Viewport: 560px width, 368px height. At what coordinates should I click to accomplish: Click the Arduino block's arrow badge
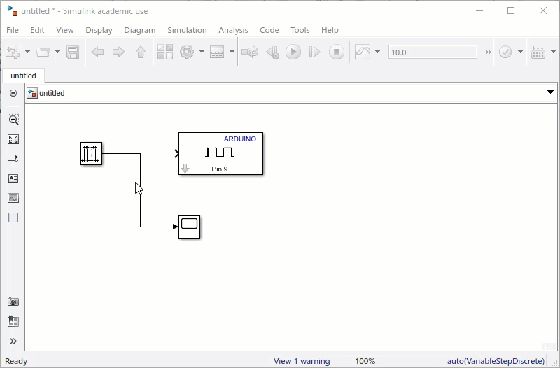(x=185, y=168)
